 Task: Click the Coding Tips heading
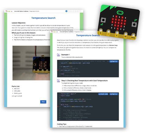pyautogui.click(x=62, y=124)
